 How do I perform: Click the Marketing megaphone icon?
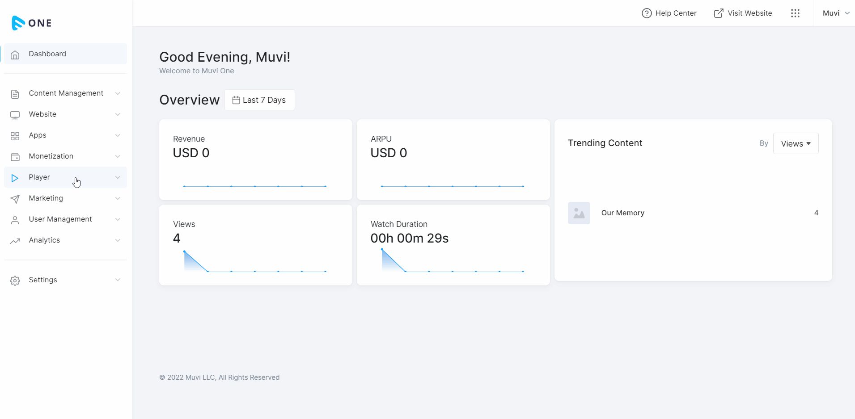point(15,198)
